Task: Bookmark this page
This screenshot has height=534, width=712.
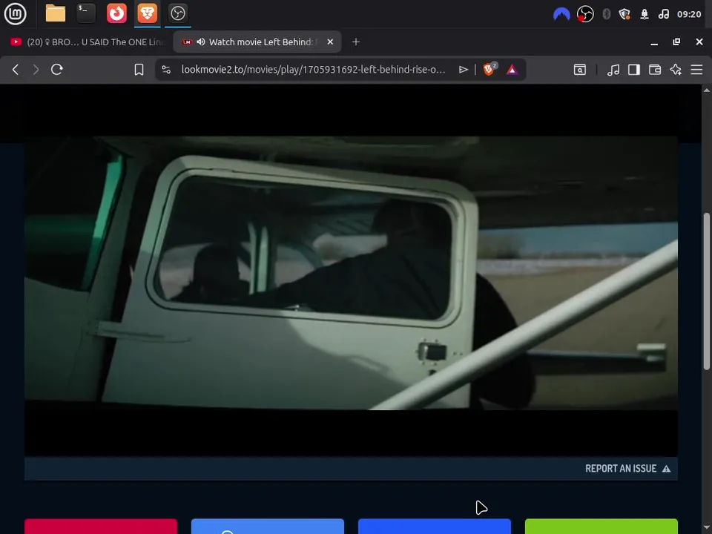Action: (139, 70)
